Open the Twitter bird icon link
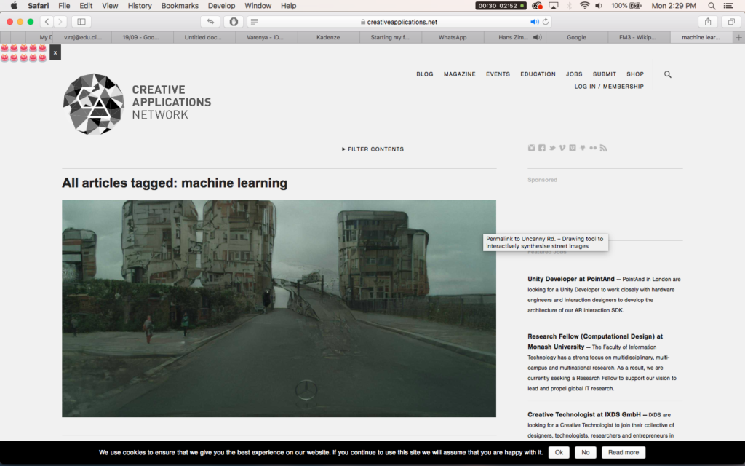This screenshot has height=466, width=745. pos(552,148)
